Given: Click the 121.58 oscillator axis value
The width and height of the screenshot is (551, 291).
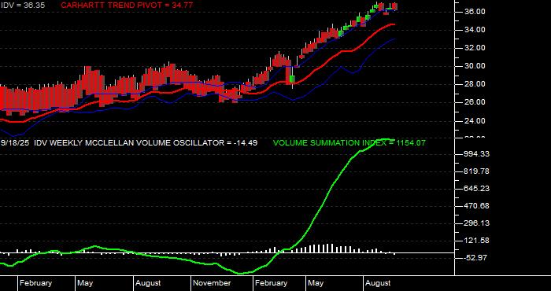Looking at the screenshot, I should pos(476,241).
